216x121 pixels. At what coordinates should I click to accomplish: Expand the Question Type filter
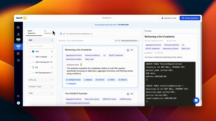(41, 87)
